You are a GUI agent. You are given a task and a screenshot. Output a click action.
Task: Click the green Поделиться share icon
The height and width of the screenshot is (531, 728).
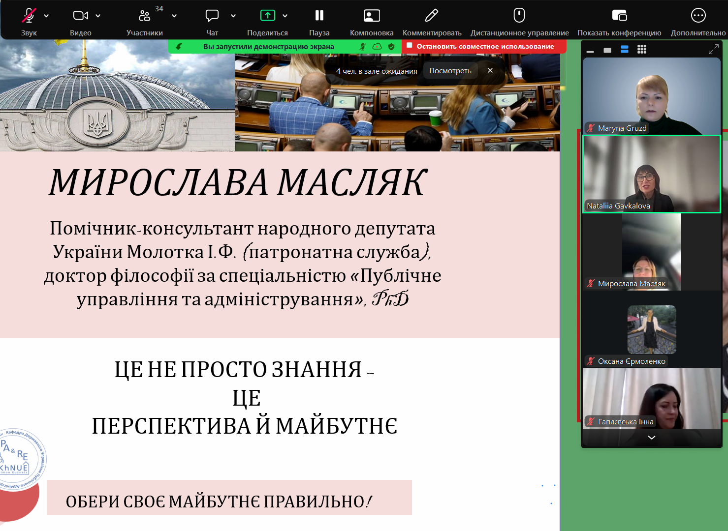pos(267,16)
